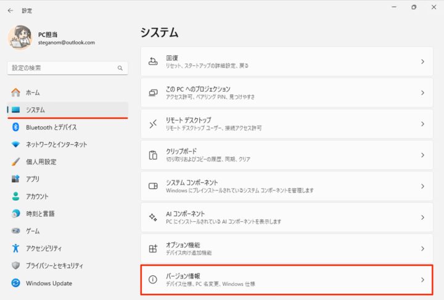Open ネットワークとインターネット settings
The width and height of the screenshot is (444, 300).
67,145
